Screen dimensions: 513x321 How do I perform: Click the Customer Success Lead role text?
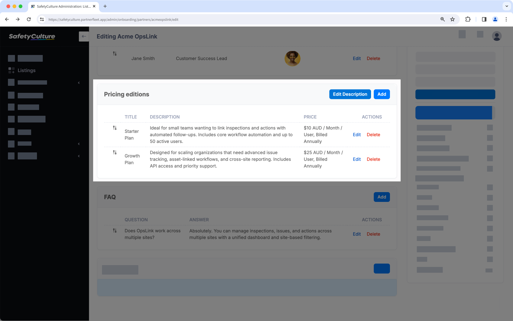pyautogui.click(x=201, y=58)
